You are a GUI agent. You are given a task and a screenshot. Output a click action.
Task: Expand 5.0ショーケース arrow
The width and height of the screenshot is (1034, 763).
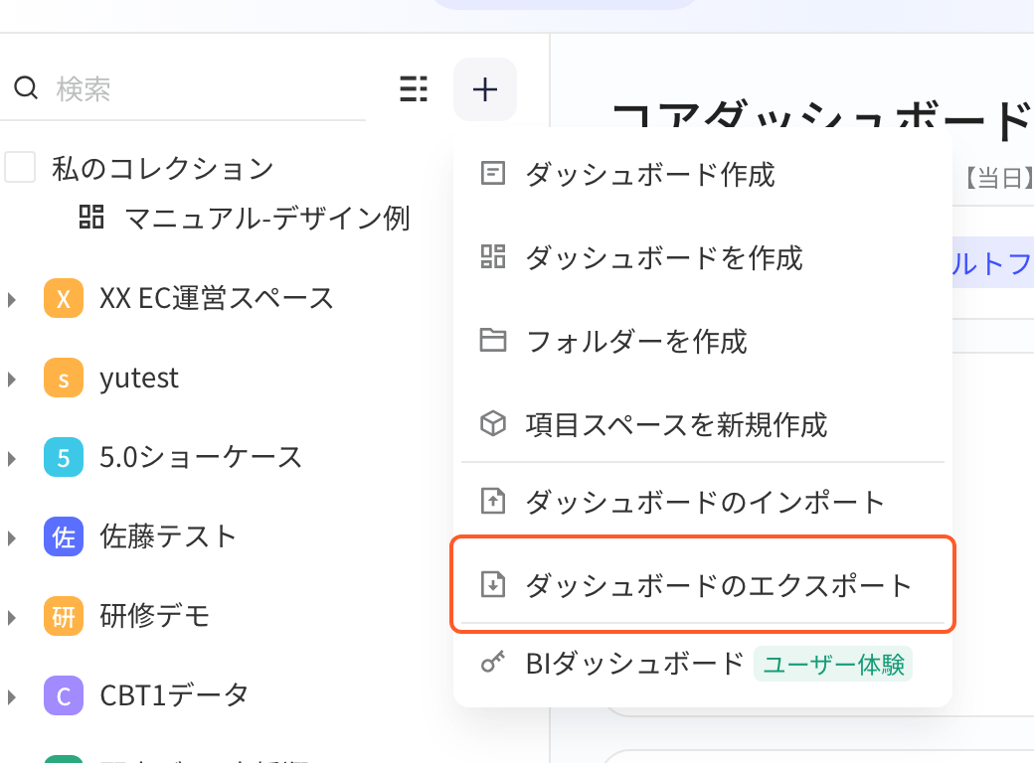tap(12, 459)
